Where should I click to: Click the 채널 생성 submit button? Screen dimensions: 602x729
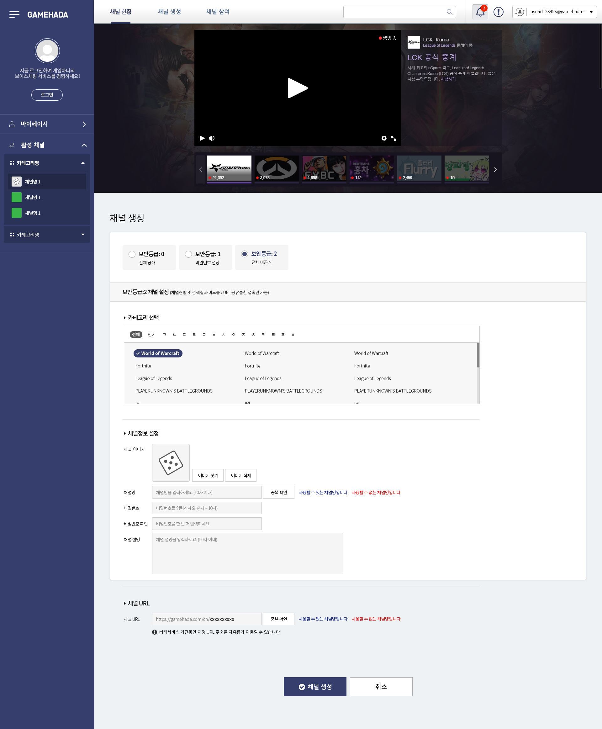pos(315,687)
